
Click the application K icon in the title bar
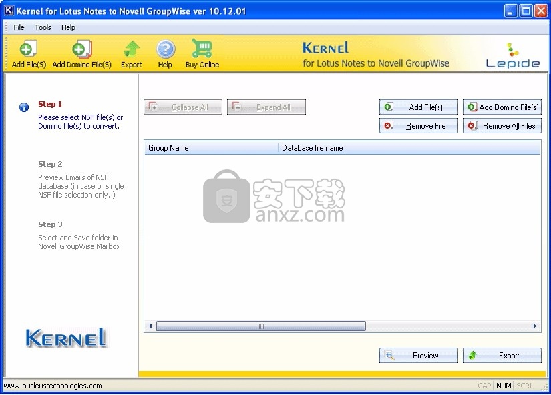9,11
